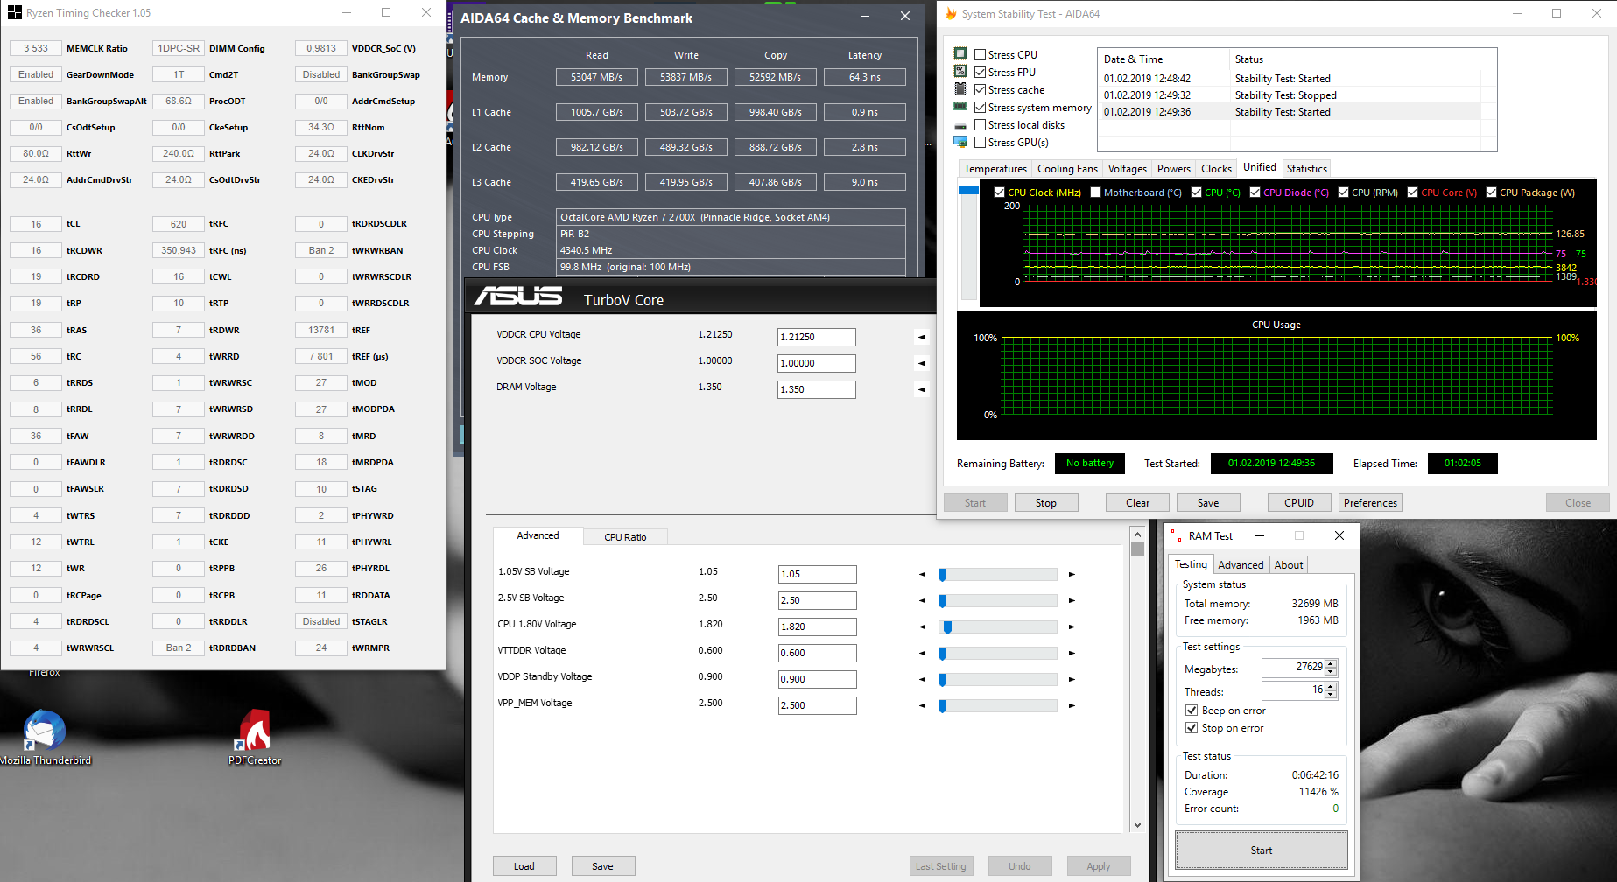The height and width of the screenshot is (882, 1617).
Task: Click the Stress FPU icon
Action: [x=960, y=72]
